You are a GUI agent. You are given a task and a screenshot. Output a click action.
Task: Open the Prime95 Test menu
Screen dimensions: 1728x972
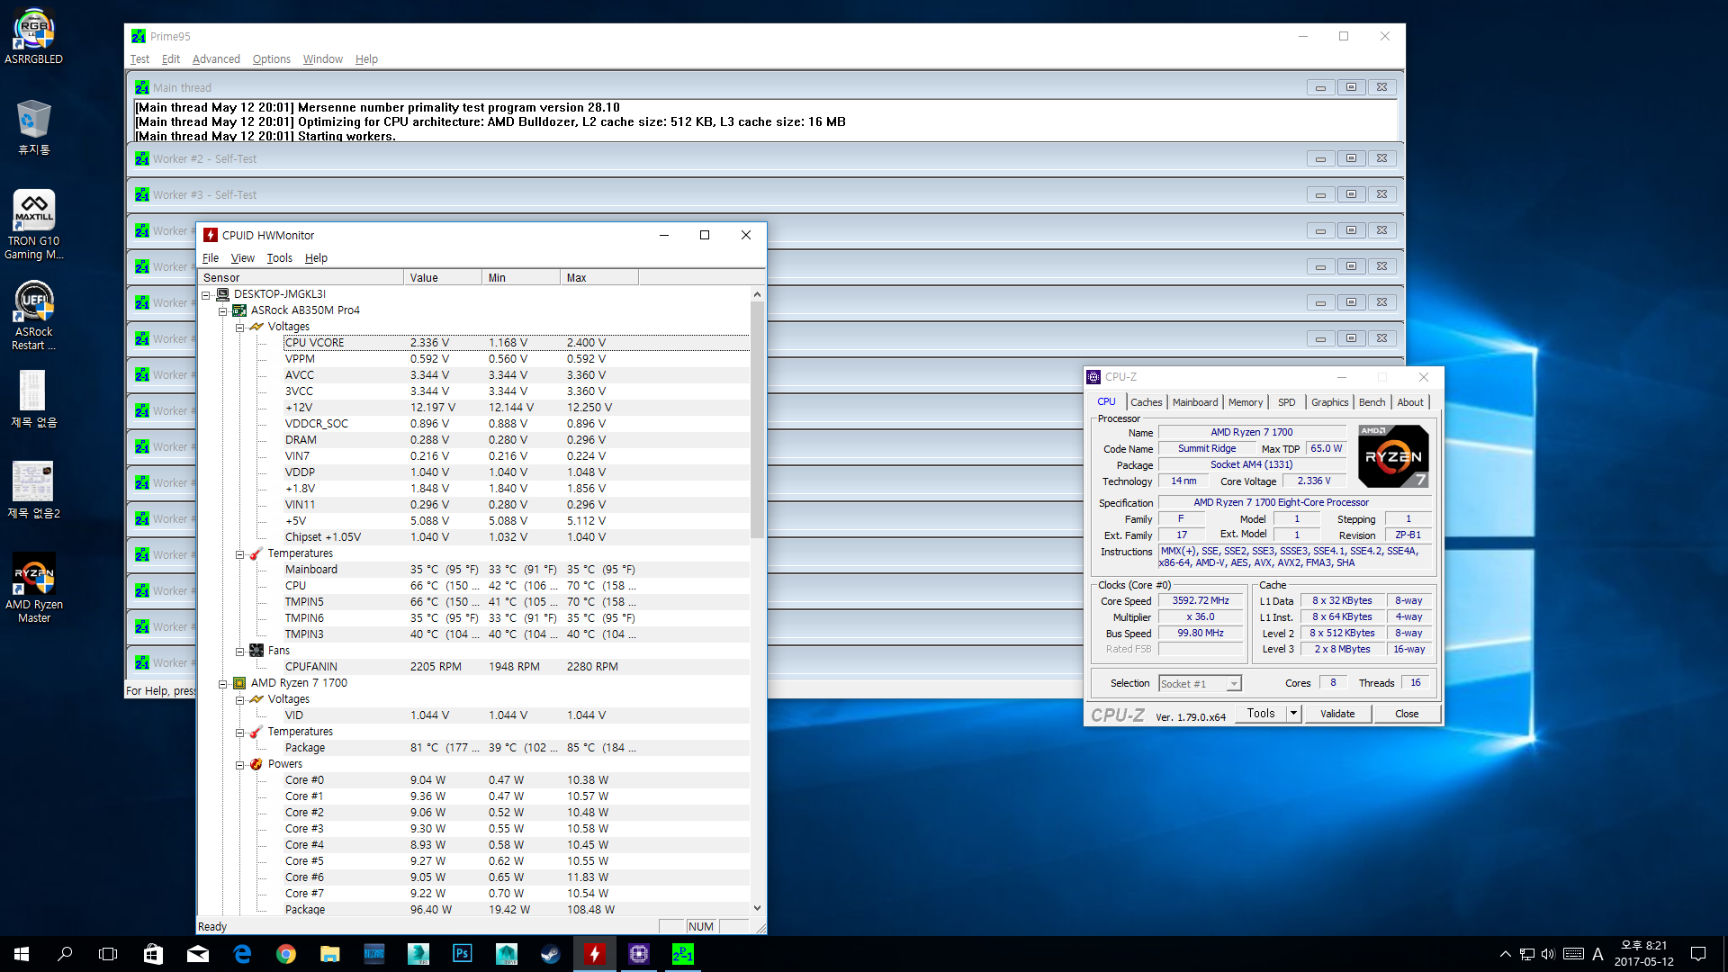139,59
